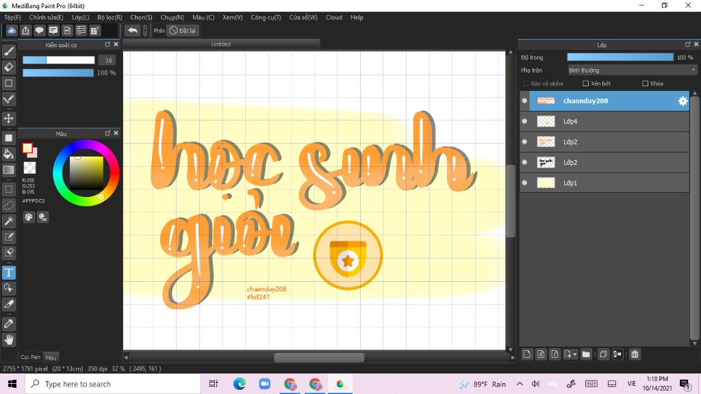Switch to the Màu tab at bottom
Screen dimensions: 701x394
click(x=51, y=357)
